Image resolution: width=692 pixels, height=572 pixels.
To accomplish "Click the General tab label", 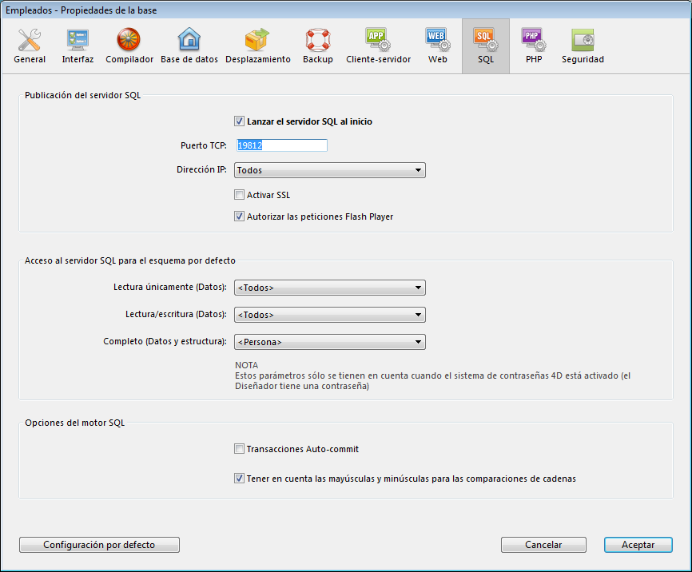I will [30, 59].
